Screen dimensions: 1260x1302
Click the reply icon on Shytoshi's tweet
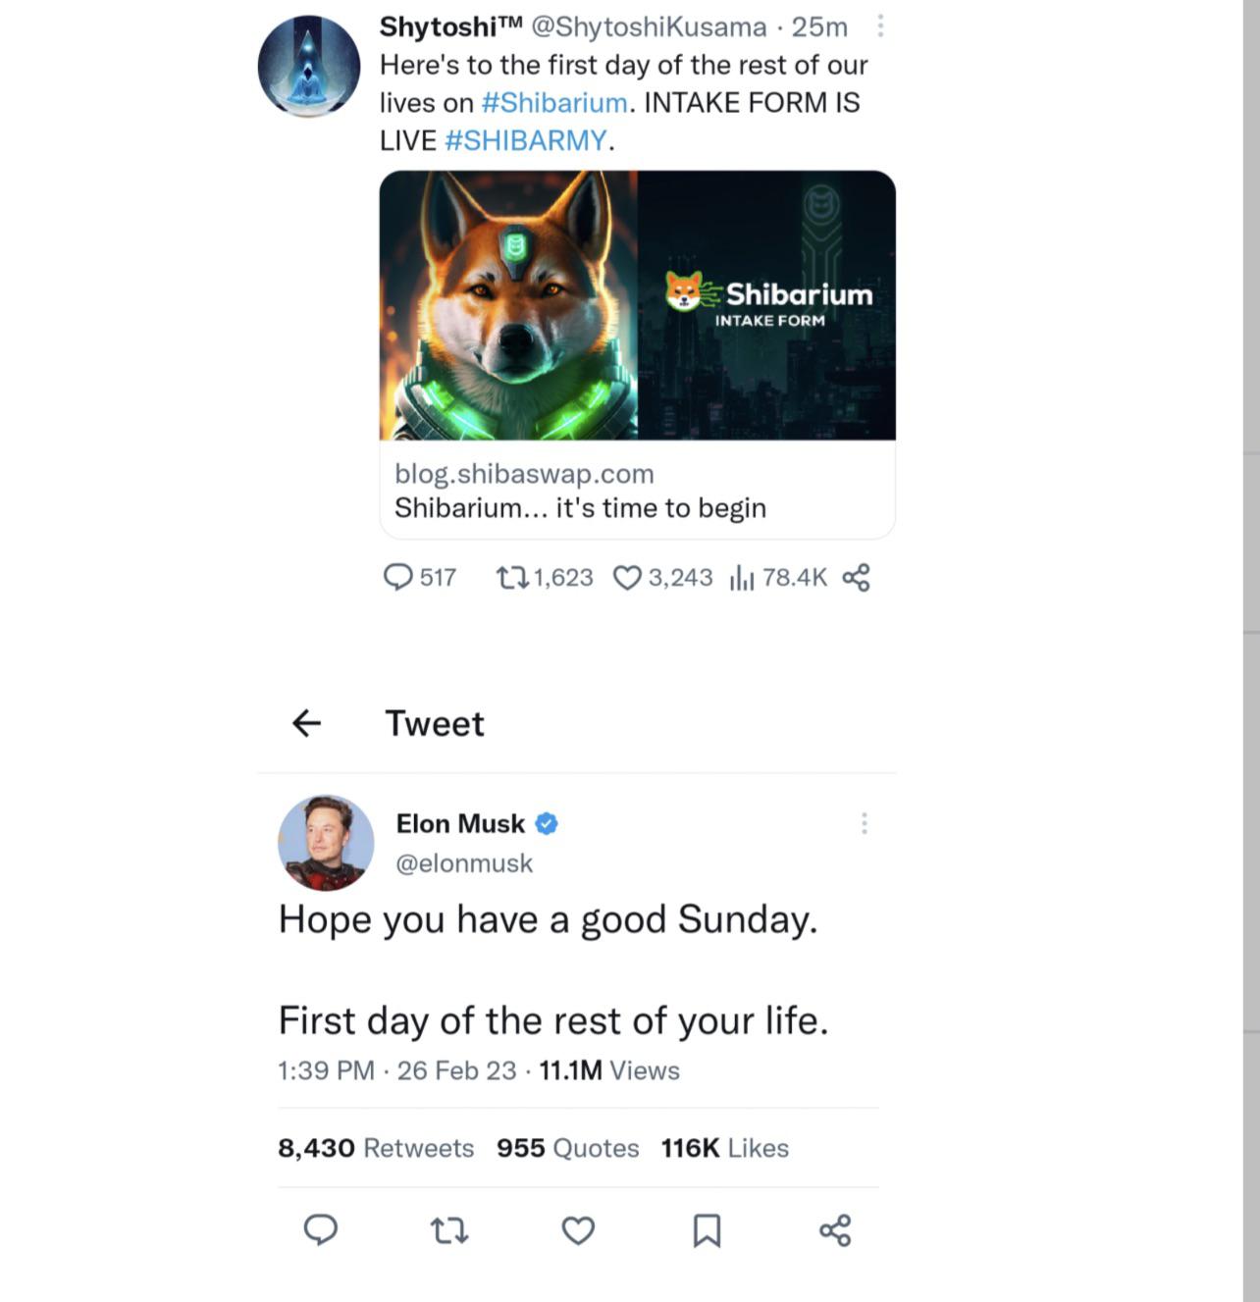[x=397, y=577]
